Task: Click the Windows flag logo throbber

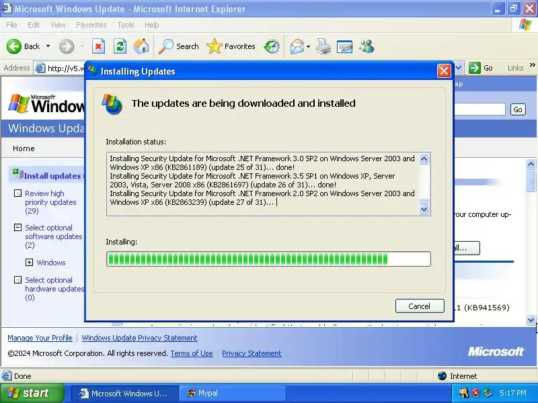Action: click(x=525, y=25)
